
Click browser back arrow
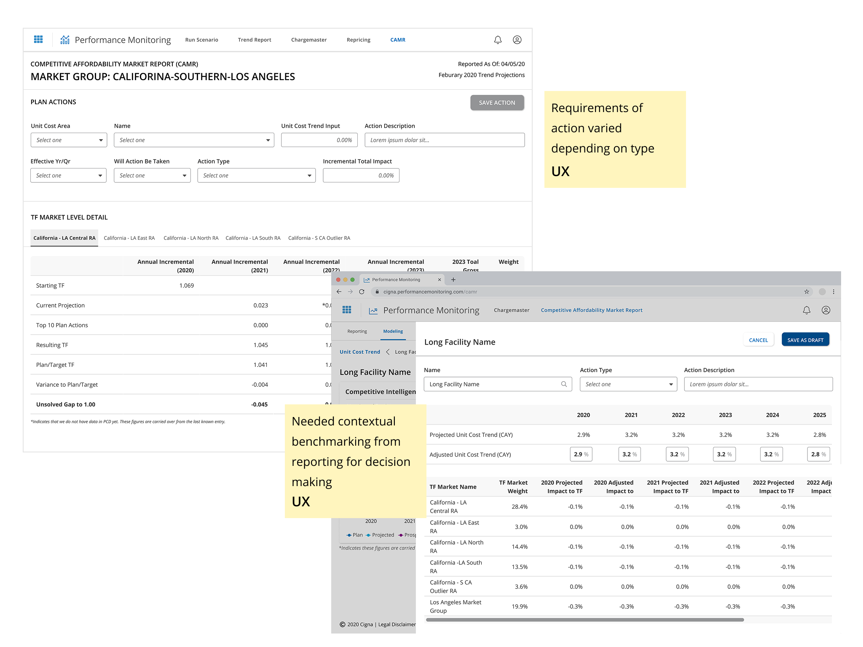pos(339,291)
